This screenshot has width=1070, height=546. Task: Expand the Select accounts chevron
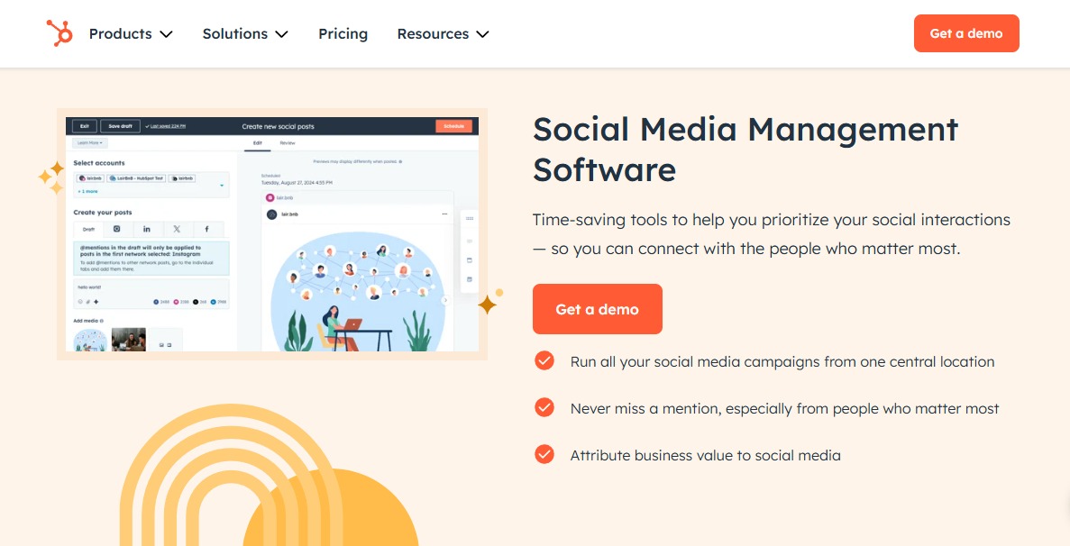coord(222,185)
